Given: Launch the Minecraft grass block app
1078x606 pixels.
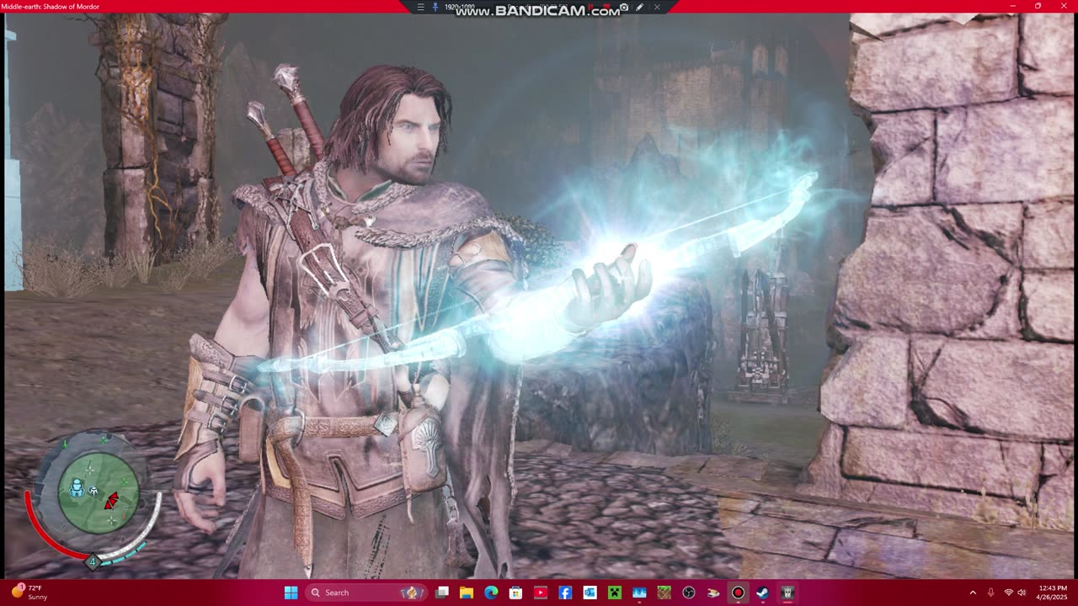Looking at the screenshot, I should pos(664,593).
